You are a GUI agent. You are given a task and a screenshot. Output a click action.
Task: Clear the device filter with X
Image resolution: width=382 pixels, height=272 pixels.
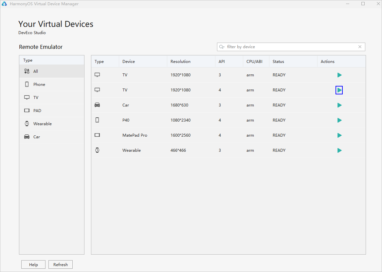click(360, 47)
